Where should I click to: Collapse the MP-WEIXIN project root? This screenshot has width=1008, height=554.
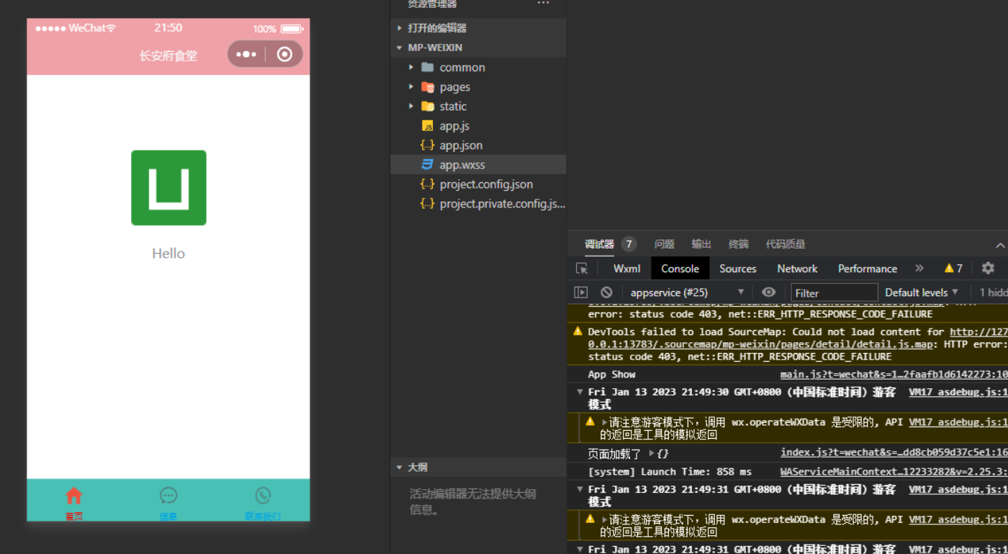(x=478, y=48)
